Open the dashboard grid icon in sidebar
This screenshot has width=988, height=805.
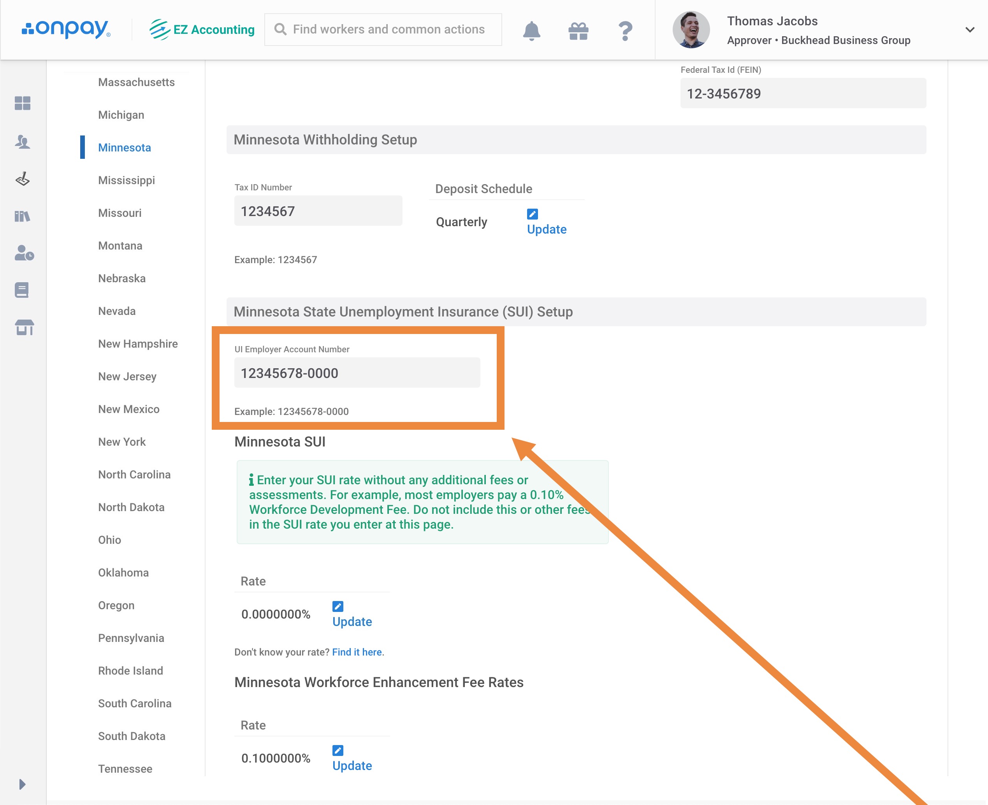[x=22, y=103]
